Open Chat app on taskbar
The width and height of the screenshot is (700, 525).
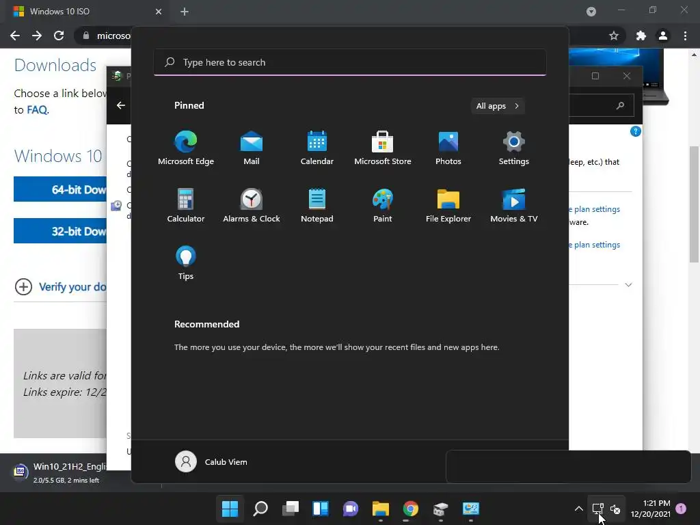(351, 509)
